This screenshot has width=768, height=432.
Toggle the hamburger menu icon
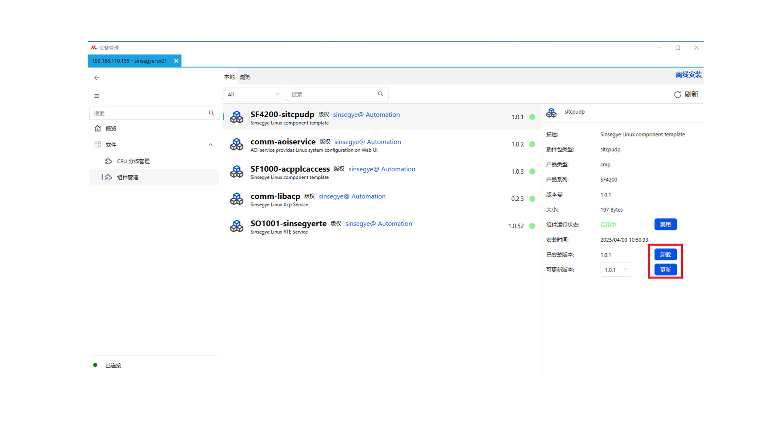[x=97, y=96]
